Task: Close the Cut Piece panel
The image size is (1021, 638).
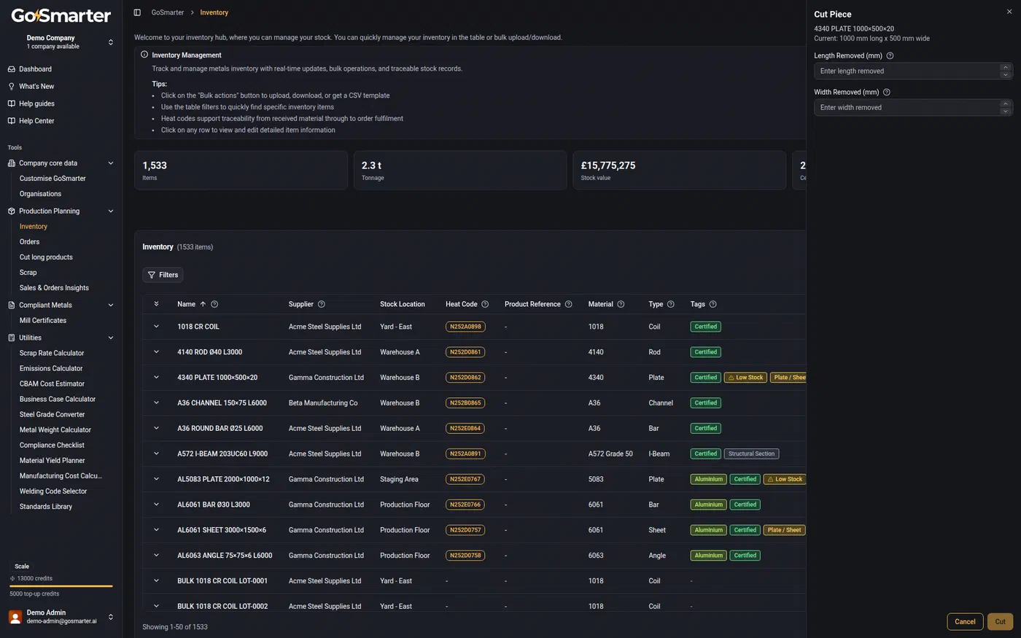Action: tap(1009, 12)
